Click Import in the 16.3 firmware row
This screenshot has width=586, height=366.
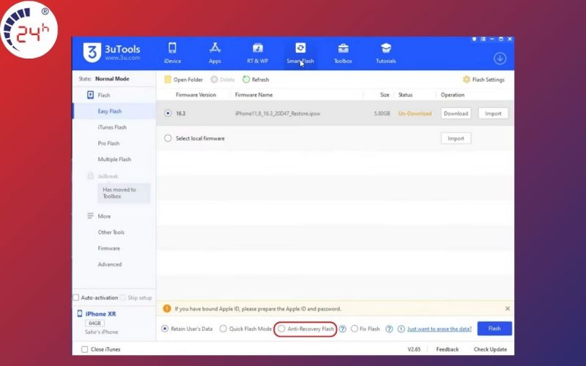tap(493, 113)
